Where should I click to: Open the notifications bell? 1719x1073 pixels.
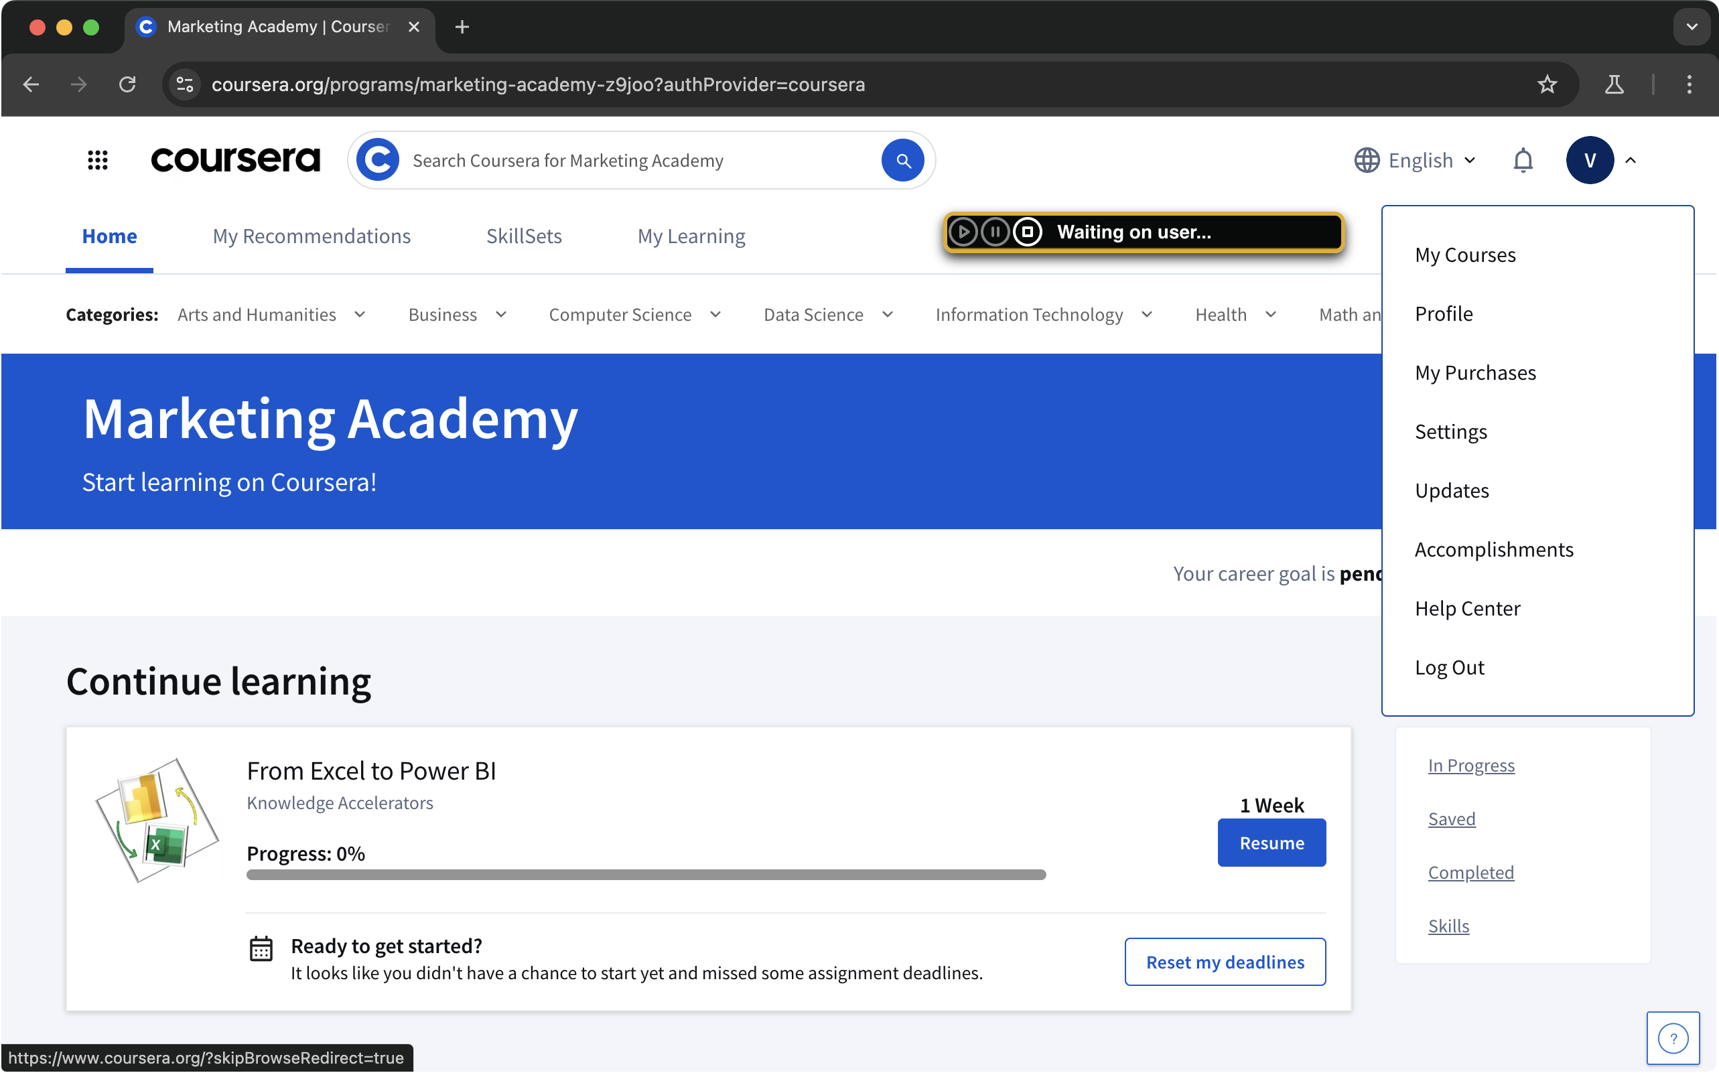coord(1523,160)
